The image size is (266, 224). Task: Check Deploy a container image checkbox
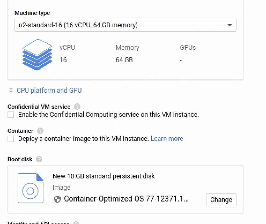pyautogui.click(x=11, y=139)
